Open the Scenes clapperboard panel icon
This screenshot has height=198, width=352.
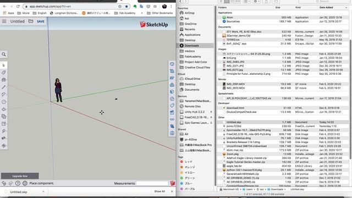click(x=172, y=112)
